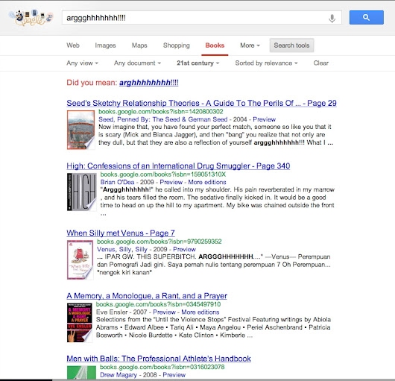
Task: Open Sorted by relevance dropdown
Action: click(x=266, y=63)
